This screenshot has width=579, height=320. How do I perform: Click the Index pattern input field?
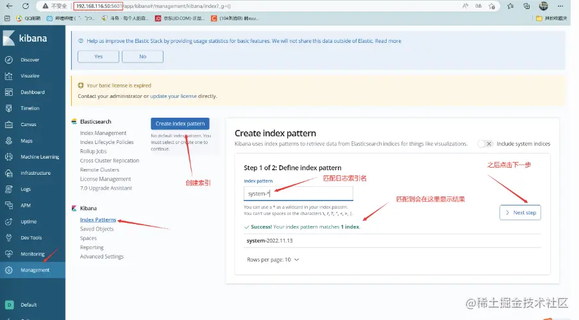[298, 193]
